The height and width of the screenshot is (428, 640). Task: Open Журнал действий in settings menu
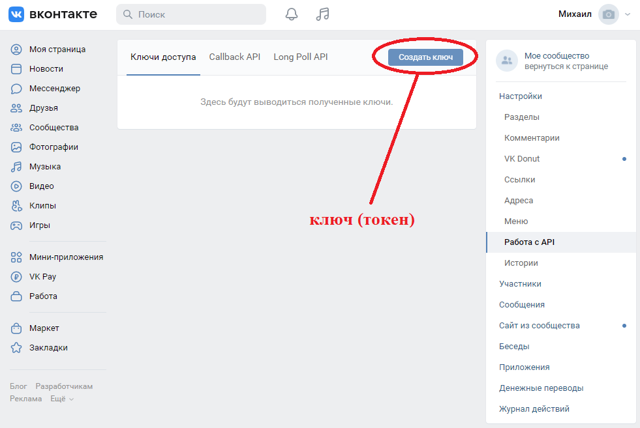pos(534,409)
